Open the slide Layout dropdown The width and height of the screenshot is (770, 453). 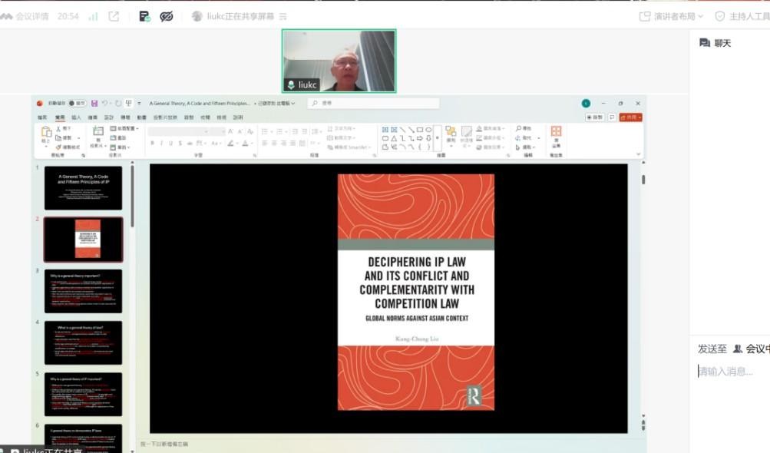[x=124, y=128]
